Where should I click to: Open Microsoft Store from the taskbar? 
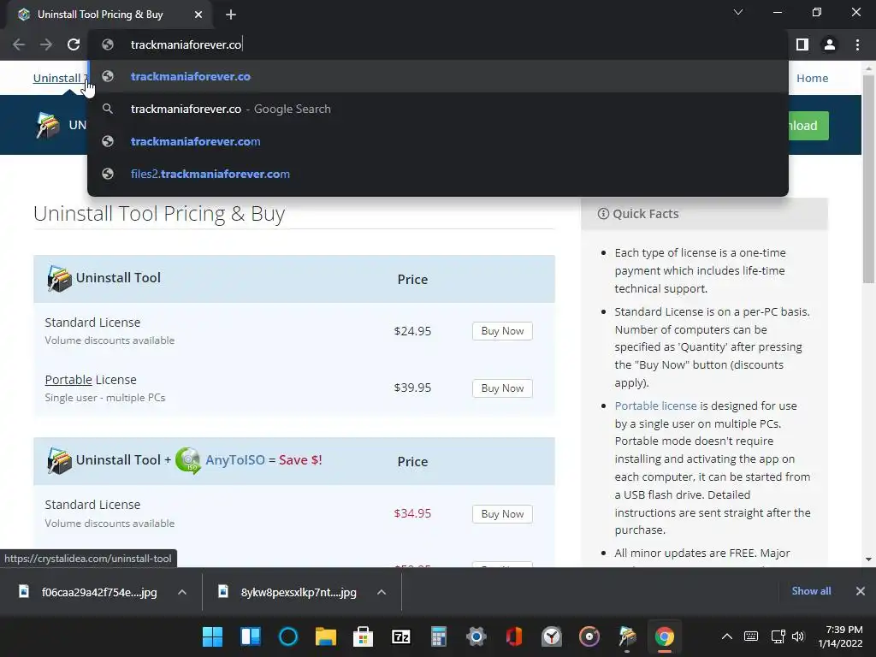pos(363,636)
